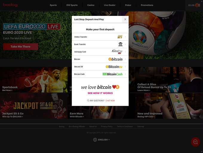Click the green Bitcoin Cash logo
The width and height of the screenshot is (203, 153).
[x=113, y=74]
